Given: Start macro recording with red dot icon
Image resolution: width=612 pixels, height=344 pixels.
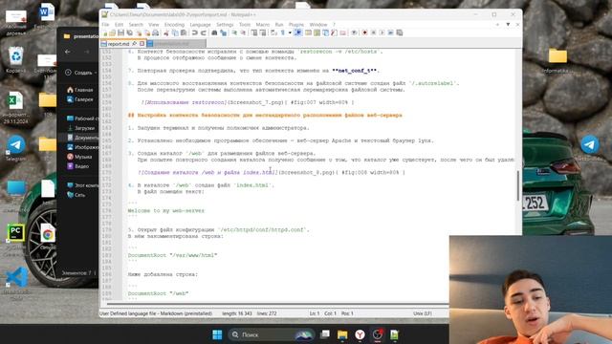Looking at the screenshot, I should pos(364,32).
